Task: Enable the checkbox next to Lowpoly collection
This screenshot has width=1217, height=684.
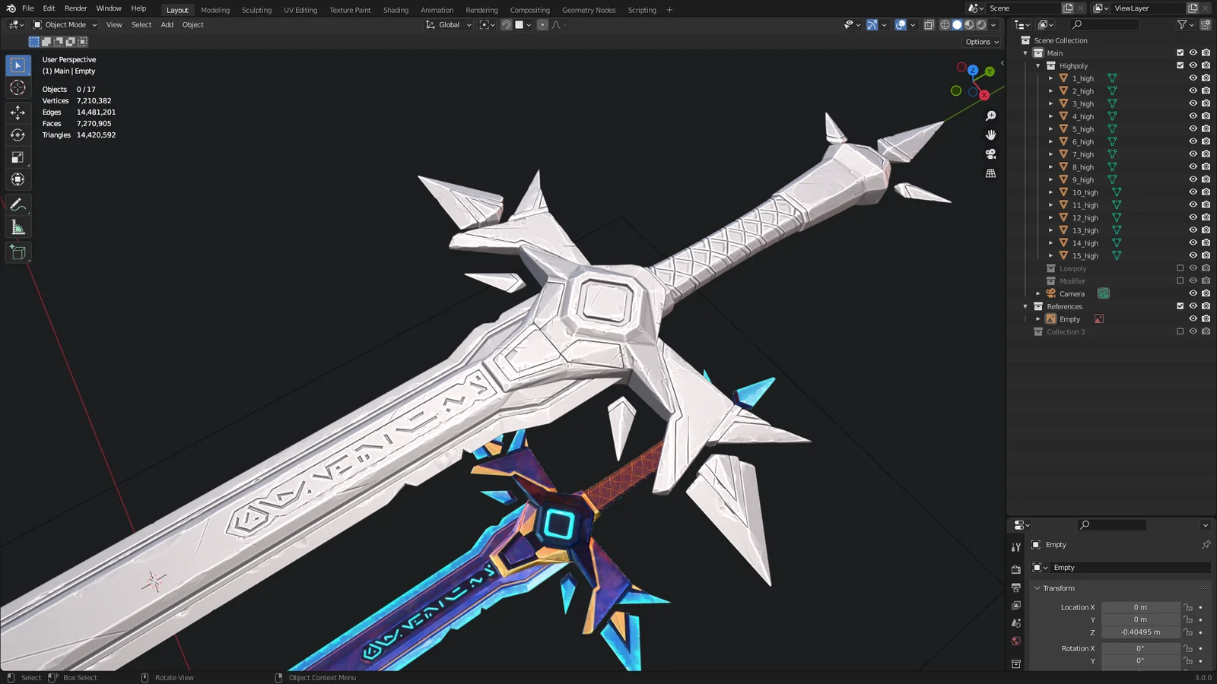Action: [1179, 268]
